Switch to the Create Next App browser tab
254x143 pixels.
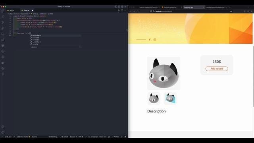coord(194,7)
